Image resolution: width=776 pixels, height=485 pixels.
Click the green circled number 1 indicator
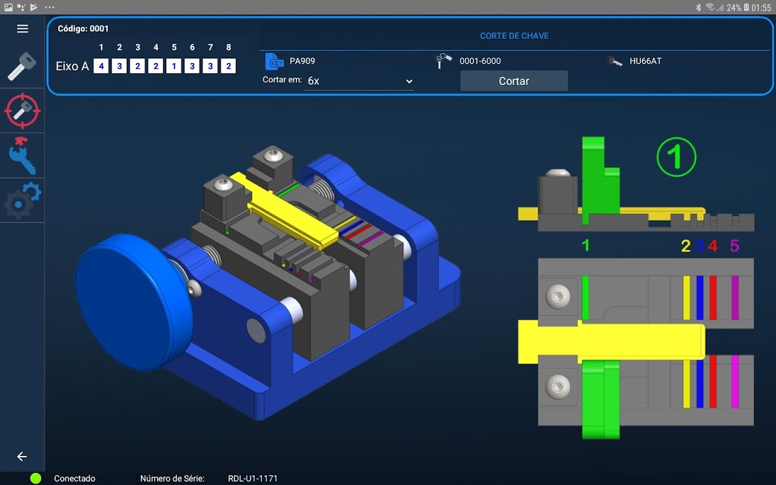677,157
